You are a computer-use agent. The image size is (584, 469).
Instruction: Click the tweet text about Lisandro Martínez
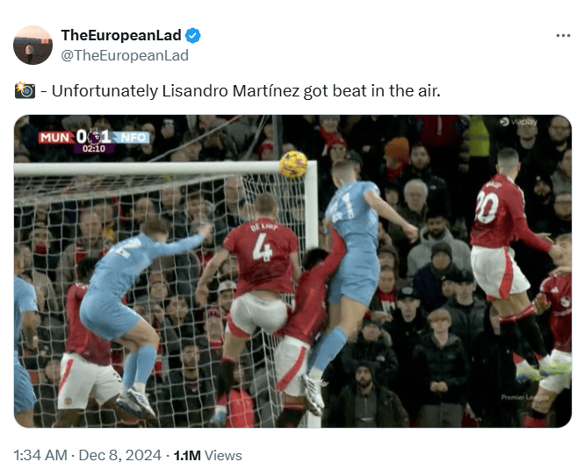click(x=246, y=91)
